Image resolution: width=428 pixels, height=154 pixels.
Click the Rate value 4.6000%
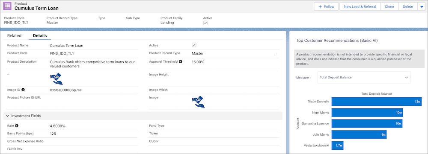[x=58, y=126]
